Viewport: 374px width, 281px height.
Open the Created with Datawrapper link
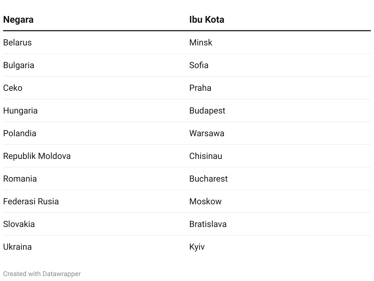tap(42, 274)
